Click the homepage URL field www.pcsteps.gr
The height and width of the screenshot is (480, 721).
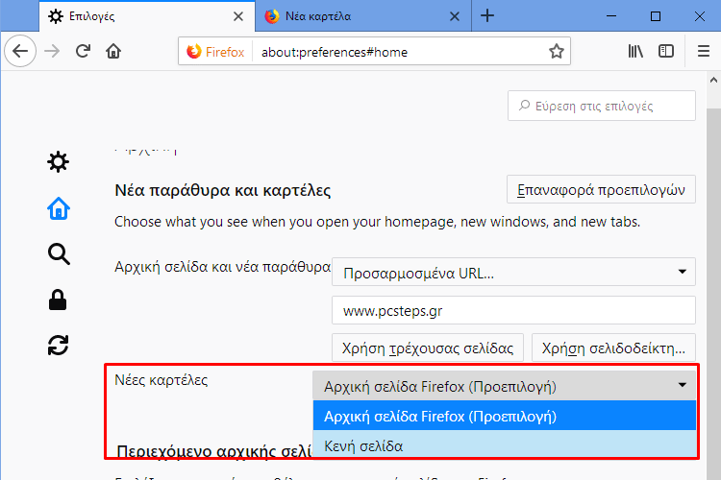click(513, 310)
